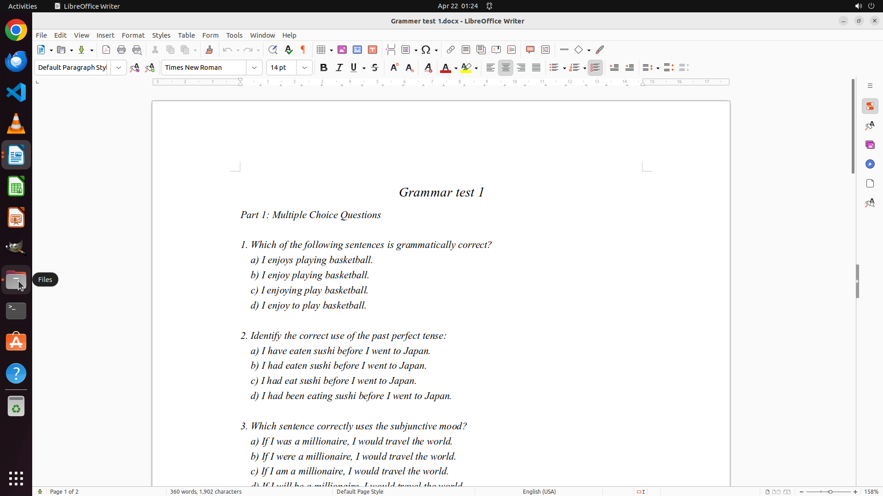This screenshot has height=496, width=883.
Task: Export document directly as PDF
Action: [x=106, y=50]
